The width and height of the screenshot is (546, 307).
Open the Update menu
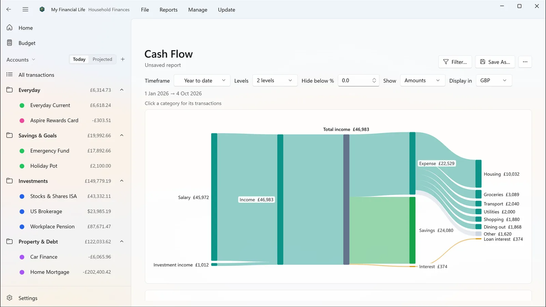pyautogui.click(x=227, y=10)
